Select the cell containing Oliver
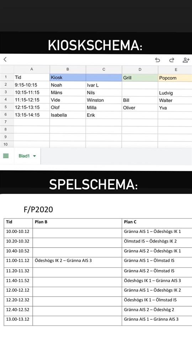 [x=140, y=107]
